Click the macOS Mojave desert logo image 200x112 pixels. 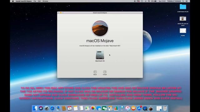(x=100, y=28)
